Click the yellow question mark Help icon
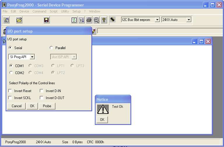The image size is (224, 147). point(104,20)
